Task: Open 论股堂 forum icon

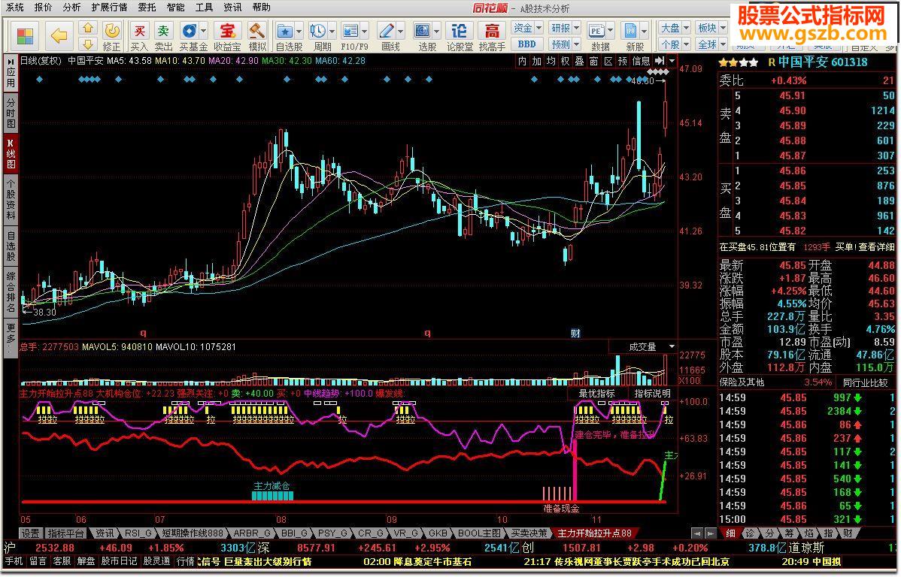Action: [459, 31]
